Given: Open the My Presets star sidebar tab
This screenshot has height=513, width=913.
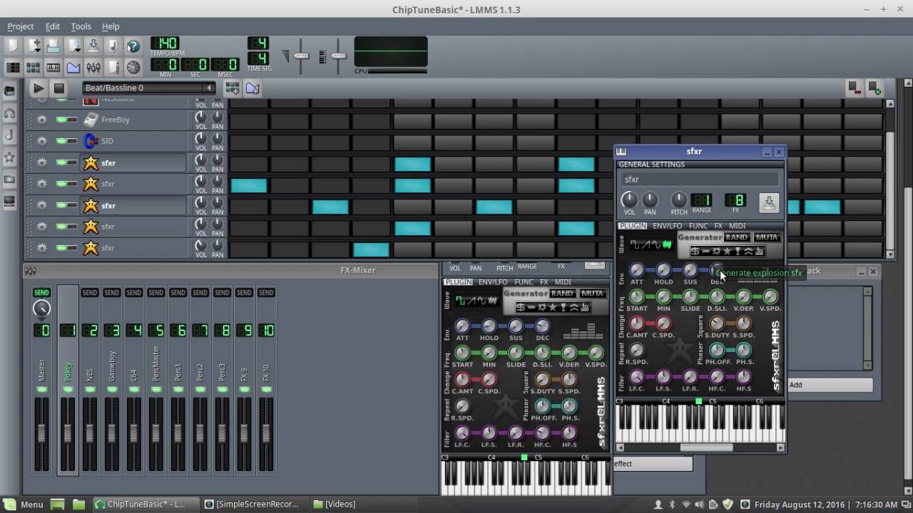Looking at the screenshot, I should 9,157.
